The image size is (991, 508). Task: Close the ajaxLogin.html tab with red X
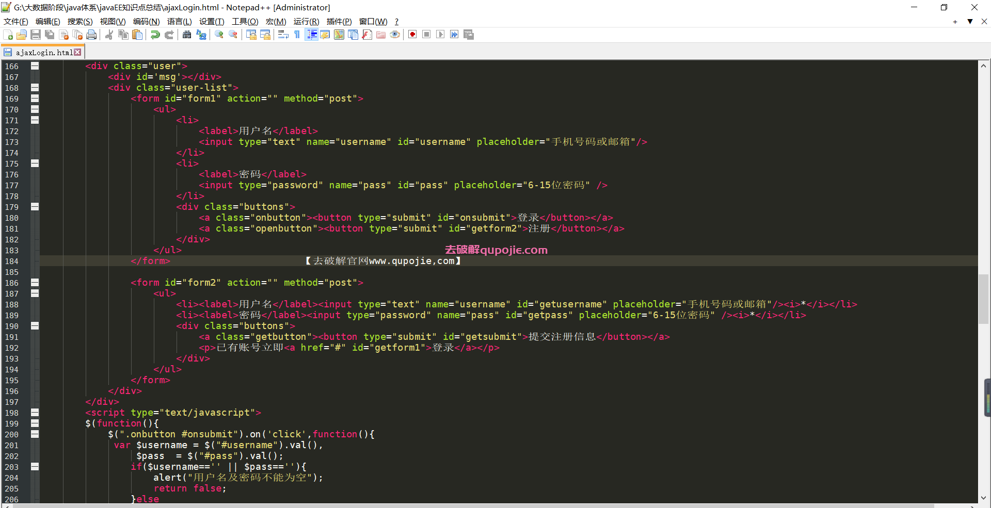click(x=78, y=52)
